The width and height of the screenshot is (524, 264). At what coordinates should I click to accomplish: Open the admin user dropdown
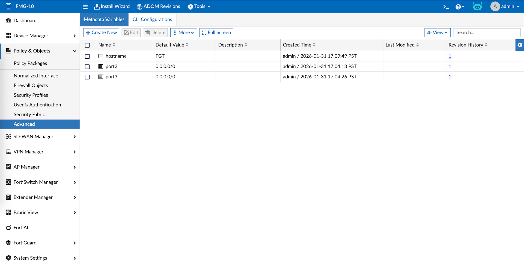[x=505, y=7]
